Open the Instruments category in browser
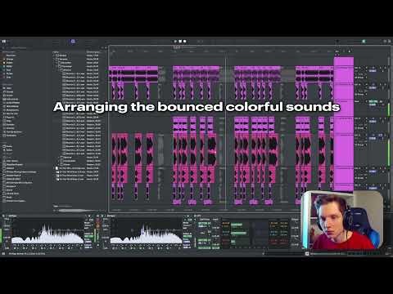Viewport: 393px width, 294px height. point(11,99)
